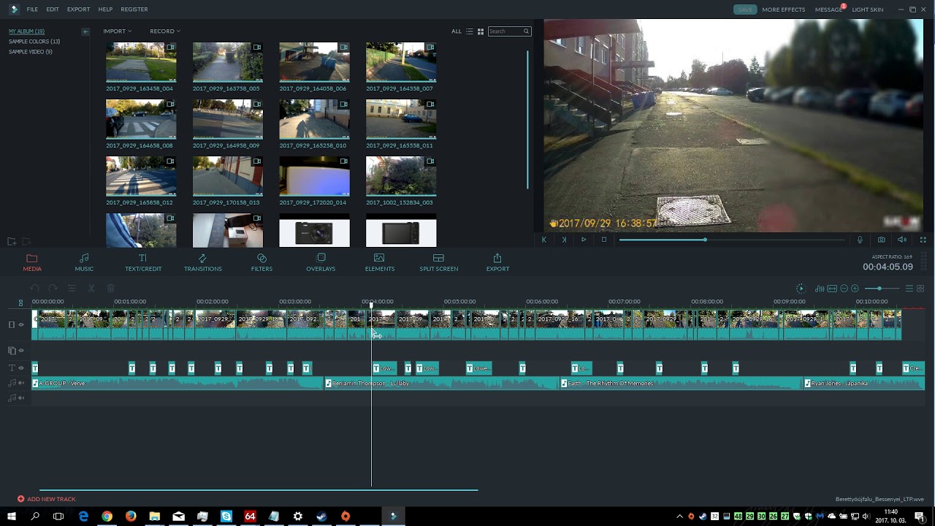This screenshot has height=526, width=935.
Task: Enter fullscreen preview
Action: click(923, 240)
